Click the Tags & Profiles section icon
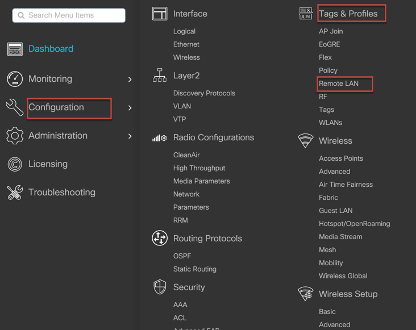 305,13
